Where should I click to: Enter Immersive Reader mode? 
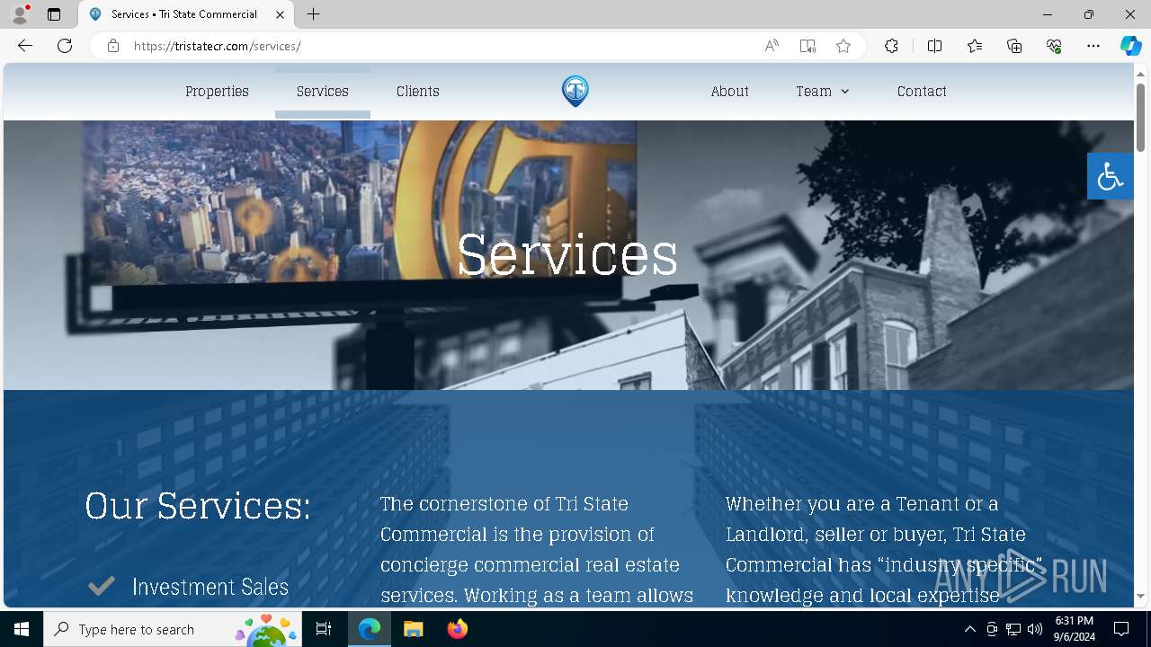point(807,46)
